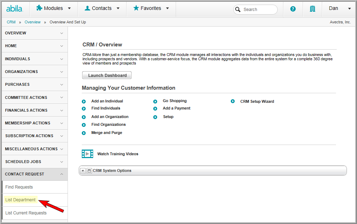
Task: Open the CRM Setup Wizard link
Action: tap(257, 101)
